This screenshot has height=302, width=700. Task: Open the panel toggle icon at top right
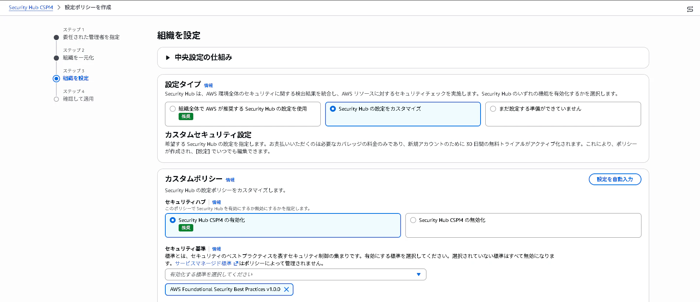(690, 9)
